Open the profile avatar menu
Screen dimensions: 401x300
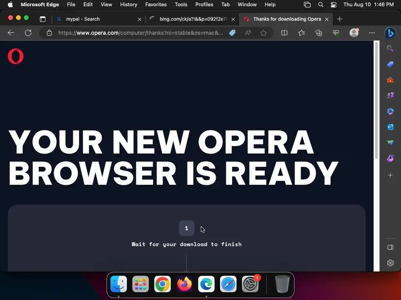354,33
